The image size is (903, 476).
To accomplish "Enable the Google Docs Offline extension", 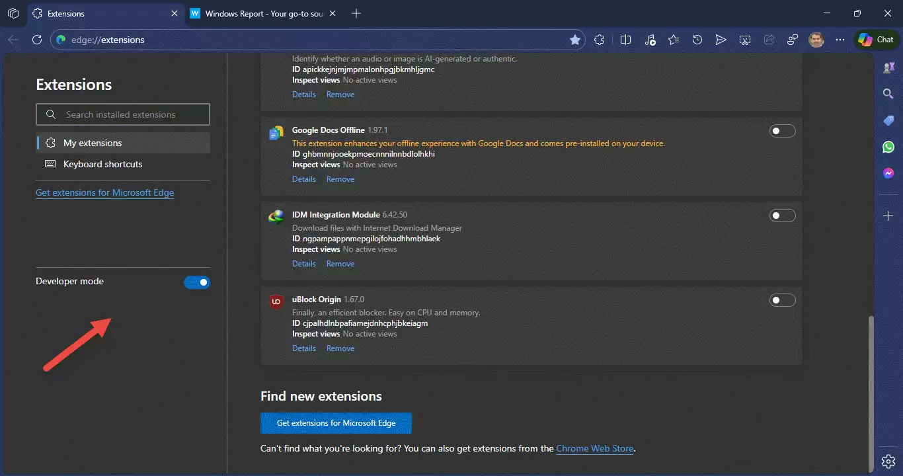I will coord(782,131).
